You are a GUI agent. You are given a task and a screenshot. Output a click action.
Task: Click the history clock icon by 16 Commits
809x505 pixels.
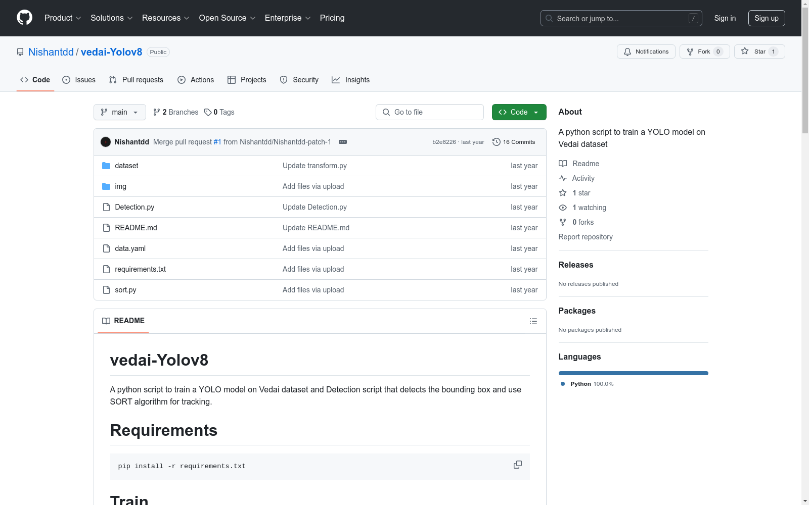coord(497,142)
